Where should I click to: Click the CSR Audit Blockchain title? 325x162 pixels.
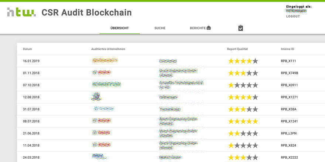coord(86,13)
